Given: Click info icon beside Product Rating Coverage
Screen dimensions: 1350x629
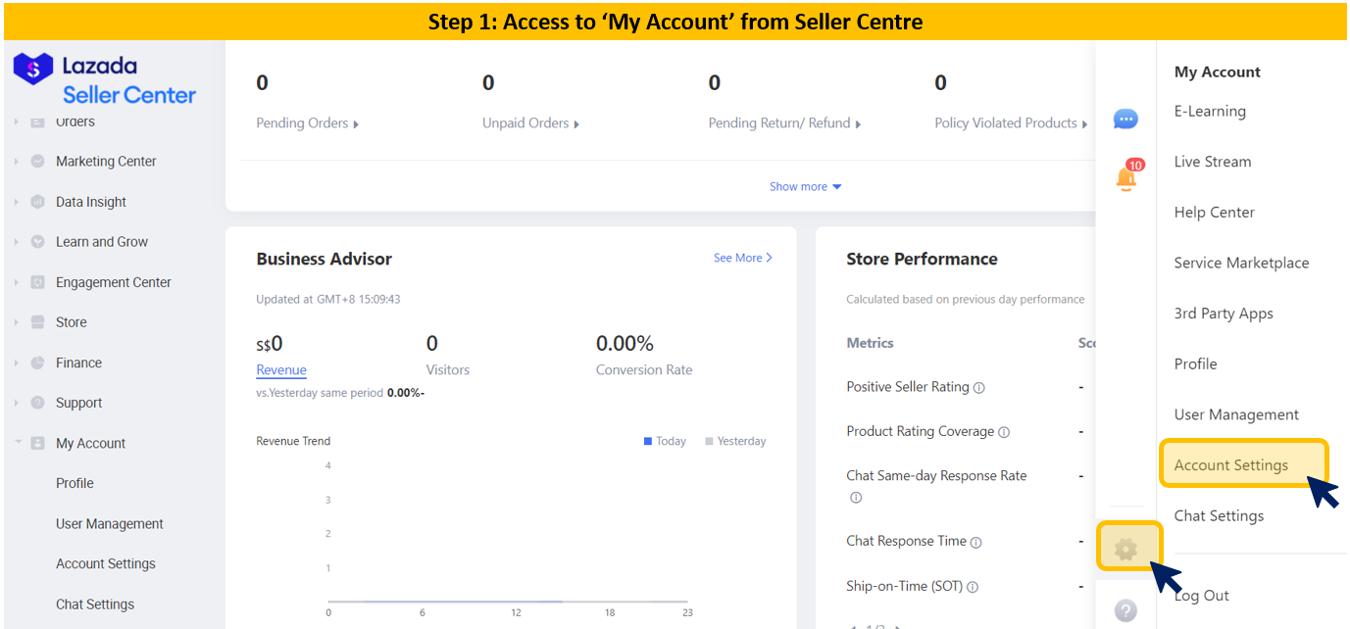Looking at the screenshot, I should pyautogui.click(x=1003, y=432).
